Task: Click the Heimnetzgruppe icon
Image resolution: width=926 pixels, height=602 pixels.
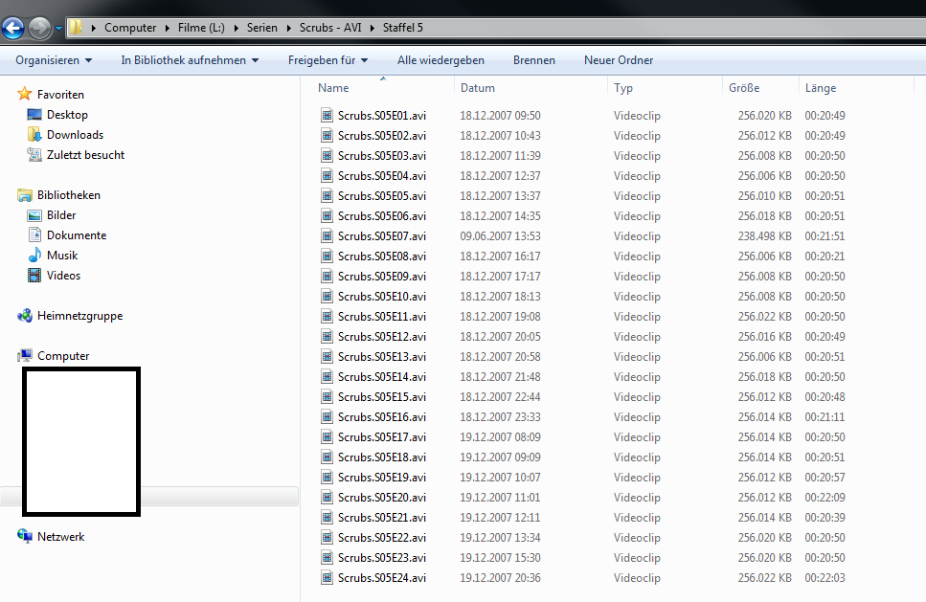Action: pyautogui.click(x=25, y=316)
